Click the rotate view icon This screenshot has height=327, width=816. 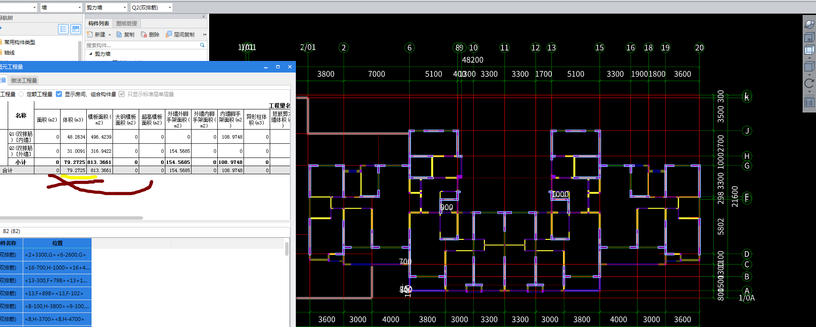tap(809, 83)
